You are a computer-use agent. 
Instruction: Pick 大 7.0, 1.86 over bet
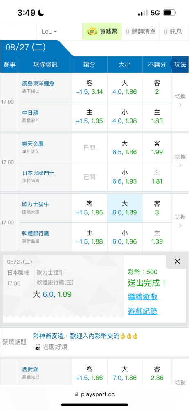click(x=125, y=374)
